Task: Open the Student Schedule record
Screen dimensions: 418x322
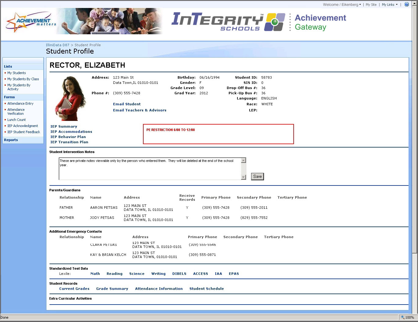Action: point(207,289)
